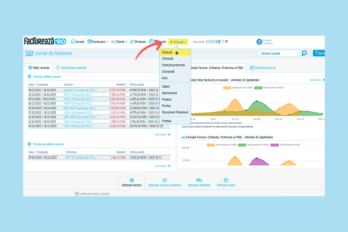This screenshot has width=348, height=232.
Task: Click the Ajutor help button
Action: (319, 53)
